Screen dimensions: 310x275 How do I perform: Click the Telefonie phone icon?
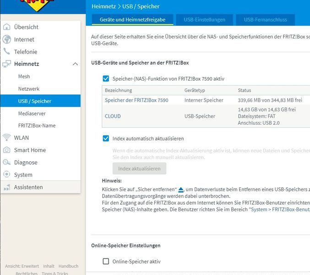pyautogui.click(x=6, y=51)
